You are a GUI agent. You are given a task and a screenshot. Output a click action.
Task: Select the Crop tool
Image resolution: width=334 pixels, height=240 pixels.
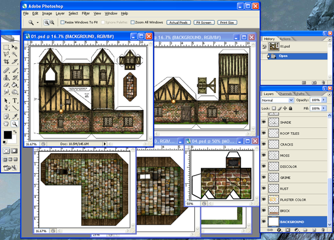click(6, 62)
